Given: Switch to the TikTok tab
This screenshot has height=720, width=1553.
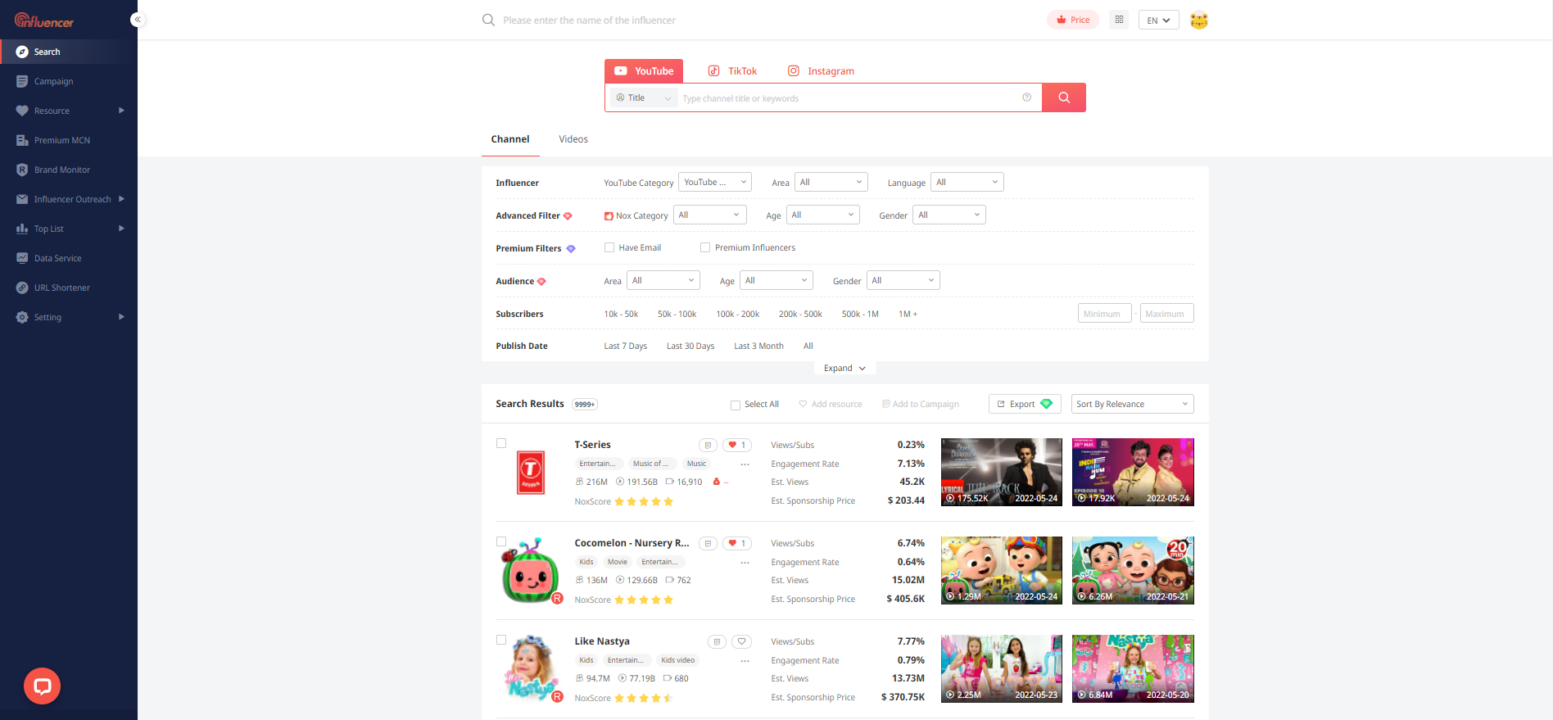Looking at the screenshot, I should pos(733,71).
